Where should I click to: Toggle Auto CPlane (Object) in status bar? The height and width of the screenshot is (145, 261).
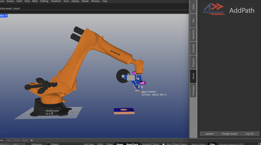pyautogui.click(x=176, y=144)
